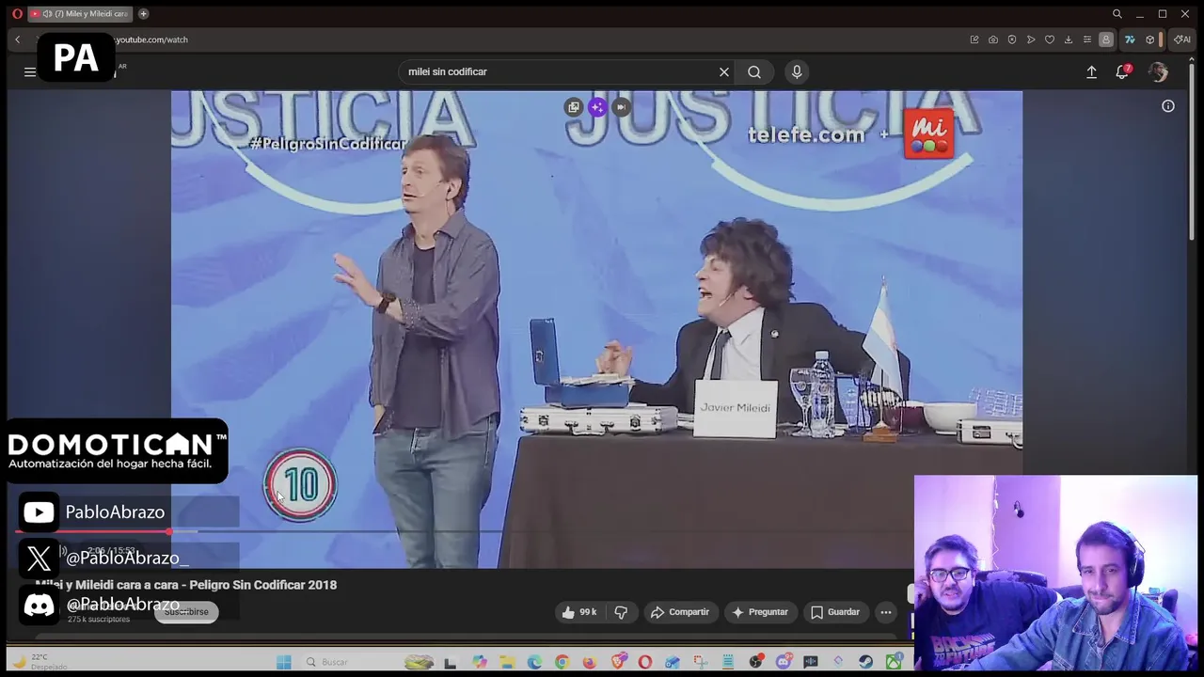The width and height of the screenshot is (1204, 677).
Task: Open the Windows Start button
Action: coord(283,662)
